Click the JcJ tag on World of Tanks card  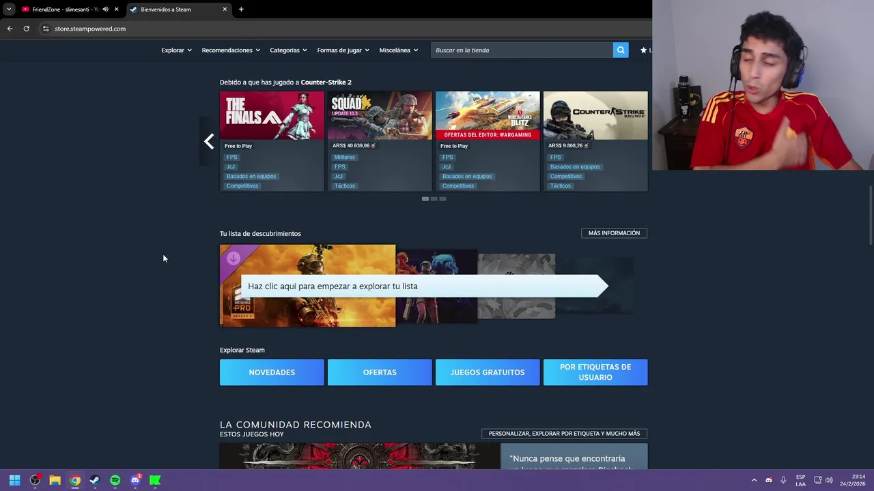(x=446, y=166)
